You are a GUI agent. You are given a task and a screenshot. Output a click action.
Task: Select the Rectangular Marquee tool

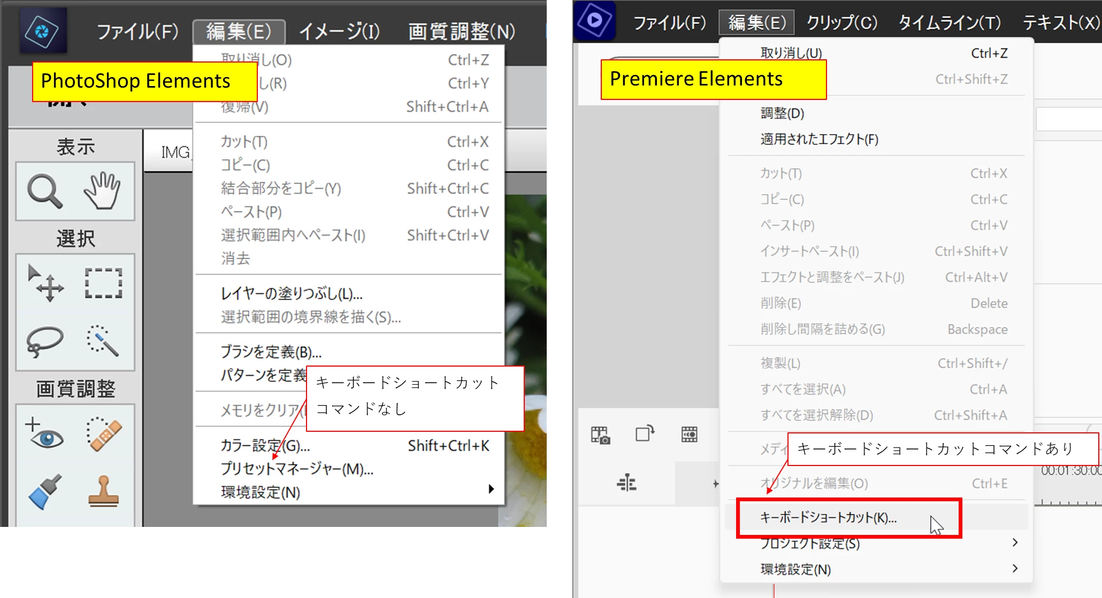[x=103, y=283]
